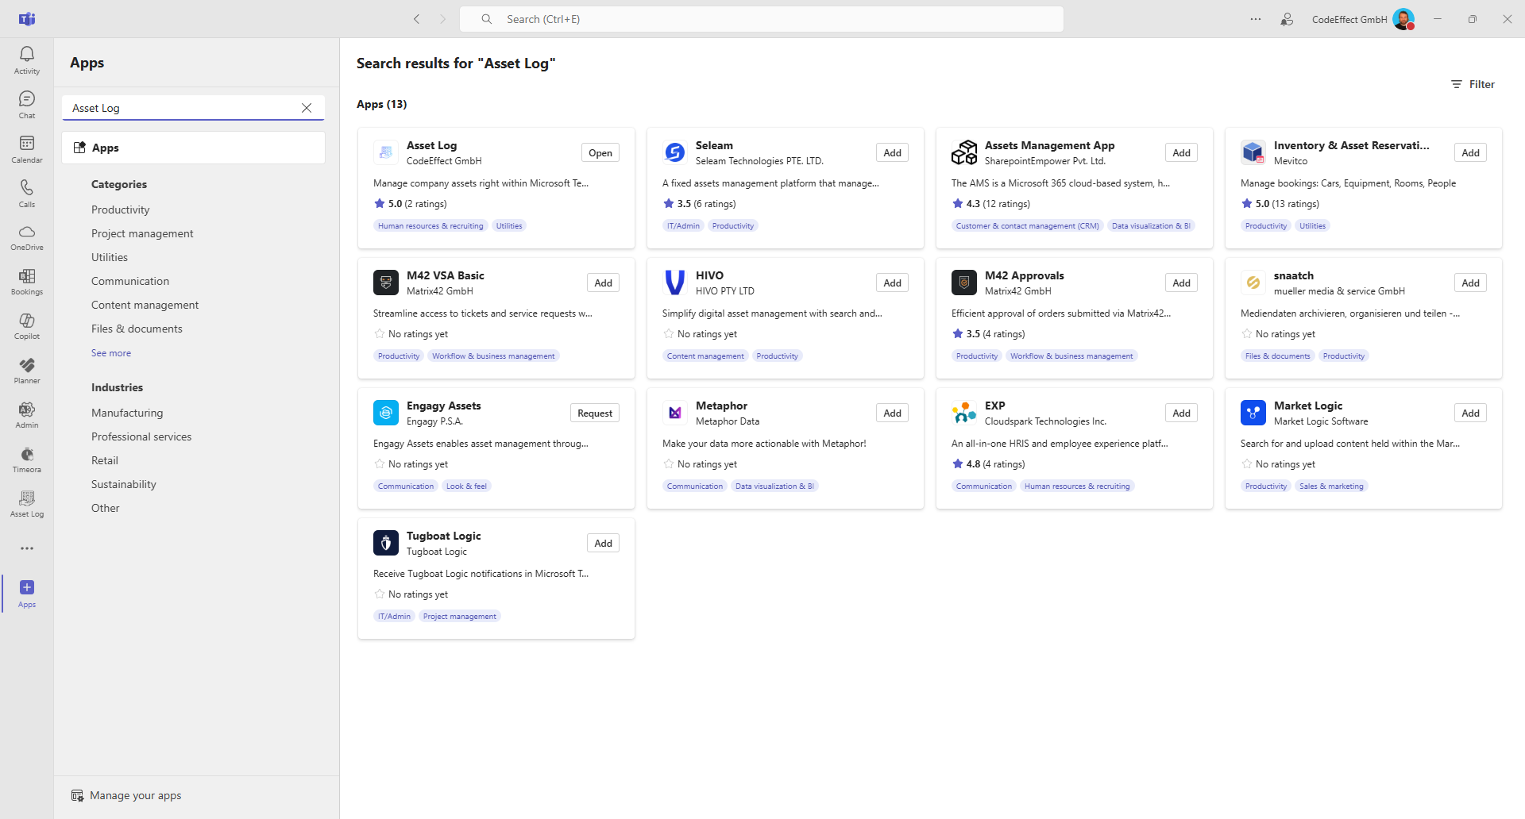This screenshot has height=819, width=1525.
Task: Add the EXP app
Action: pos(1182,413)
